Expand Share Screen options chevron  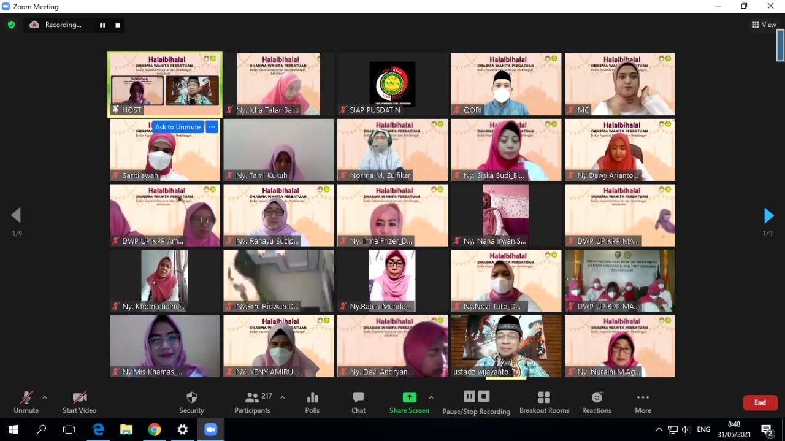(x=431, y=397)
